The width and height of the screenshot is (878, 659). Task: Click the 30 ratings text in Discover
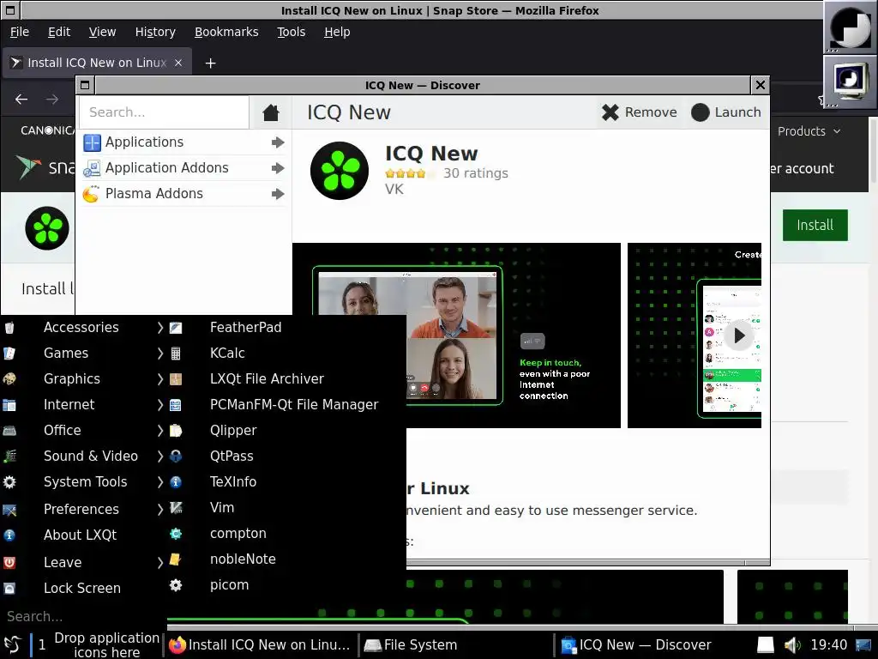(475, 173)
